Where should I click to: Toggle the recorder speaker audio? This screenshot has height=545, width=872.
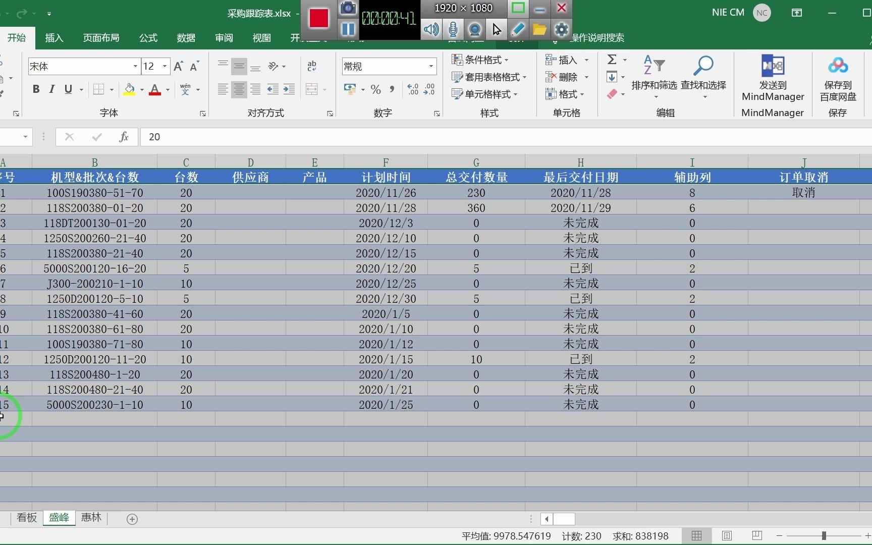pos(431,29)
